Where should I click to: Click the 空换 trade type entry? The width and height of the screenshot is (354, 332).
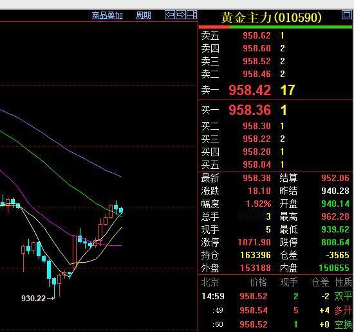coord(343,324)
